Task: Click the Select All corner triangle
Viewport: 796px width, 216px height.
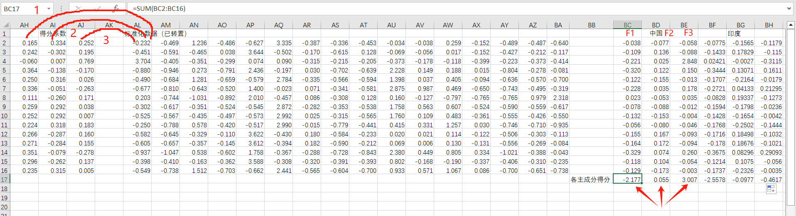Action: (x=5, y=25)
